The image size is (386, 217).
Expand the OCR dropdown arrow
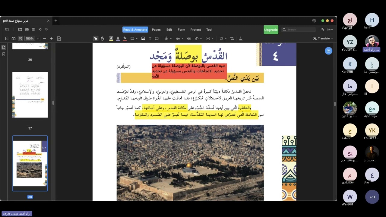213,39
